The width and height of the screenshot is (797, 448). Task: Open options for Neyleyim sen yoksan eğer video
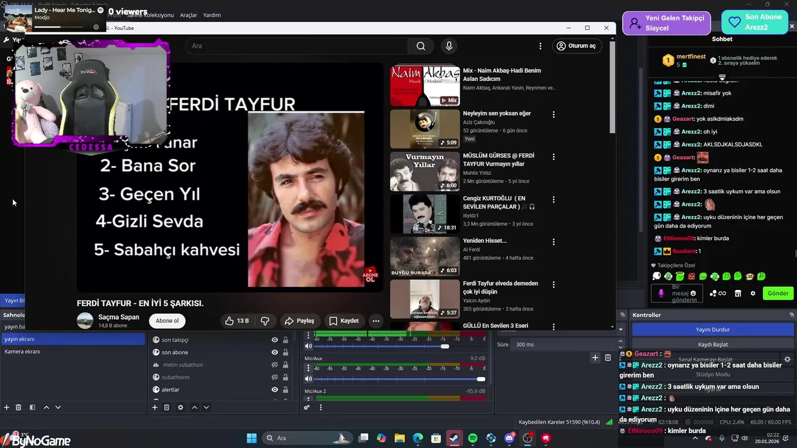click(554, 114)
